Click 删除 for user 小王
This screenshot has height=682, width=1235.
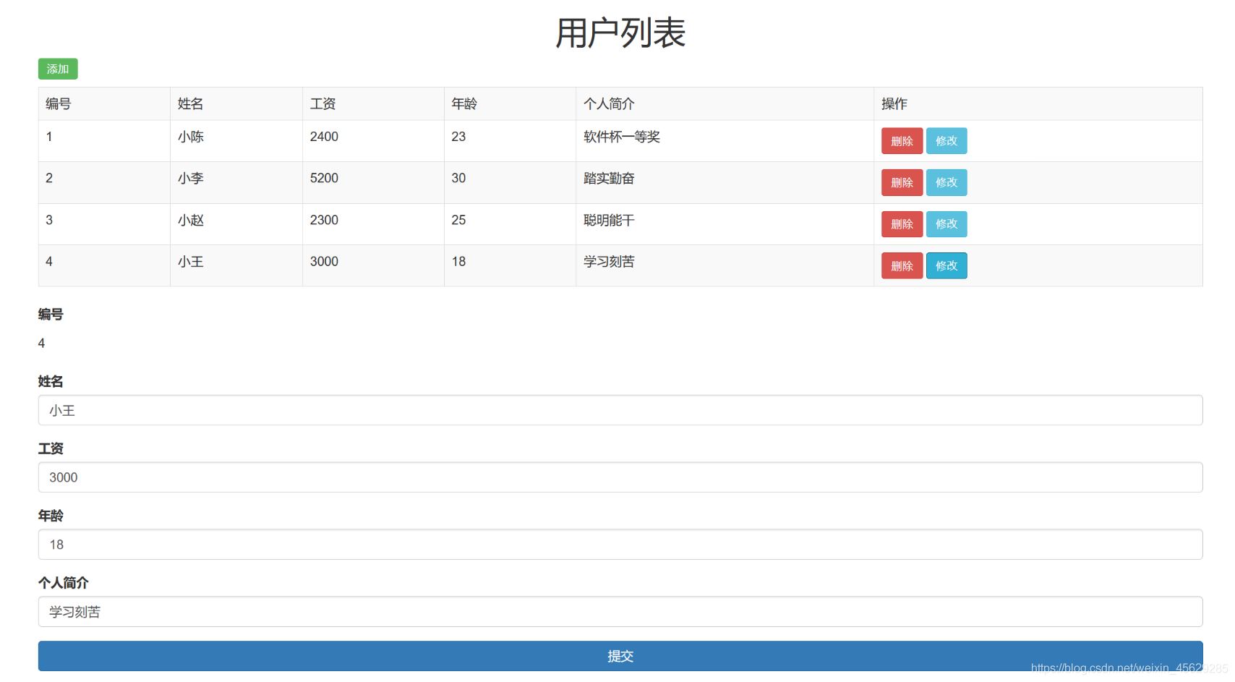[x=901, y=265]
